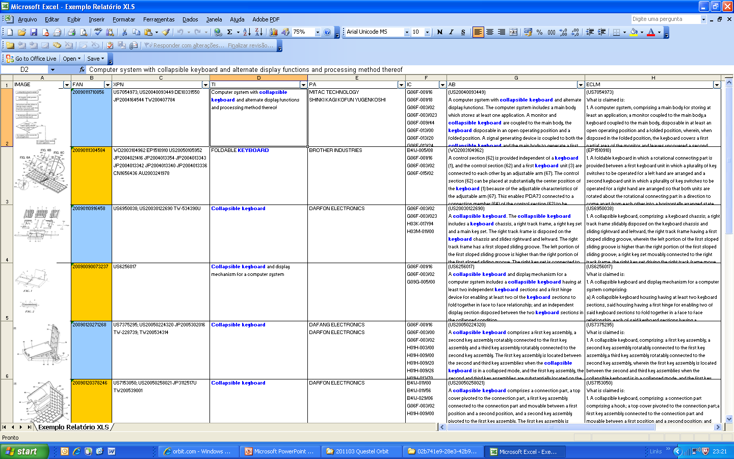This screenshot has width=734, height=459.
Task: Select the cell 'FOLDABLE KEYBOARD'
Action: coord(258,175)
